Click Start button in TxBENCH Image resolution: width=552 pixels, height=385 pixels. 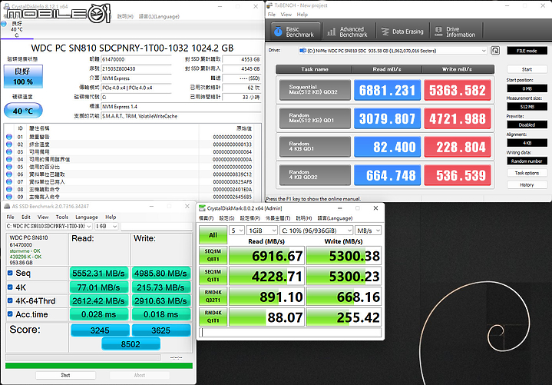click(527, 69)
